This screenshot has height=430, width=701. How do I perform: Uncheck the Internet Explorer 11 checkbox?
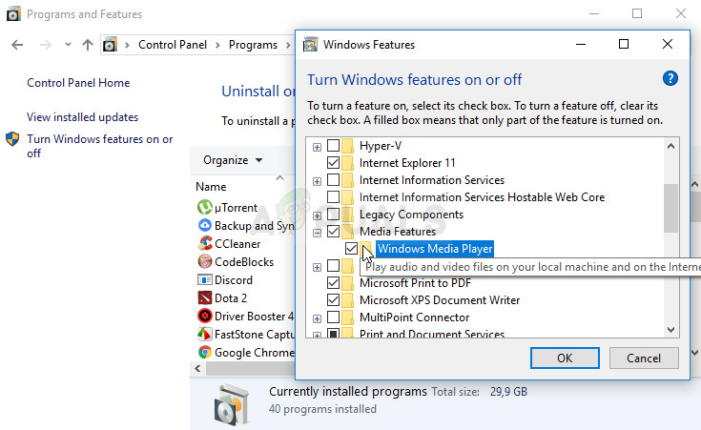(334, 163)
